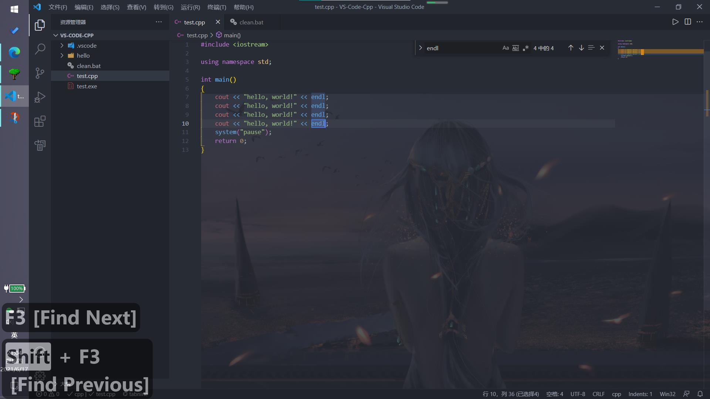Open the 帮助(H) menu
This screenshot has height=399, width=710.
pyautogui.click(x=244, y=7)
